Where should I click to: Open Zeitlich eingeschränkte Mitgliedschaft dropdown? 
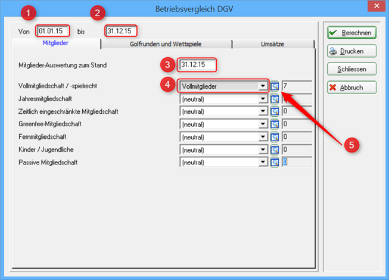pyautogui.click(x=263, y=111)
